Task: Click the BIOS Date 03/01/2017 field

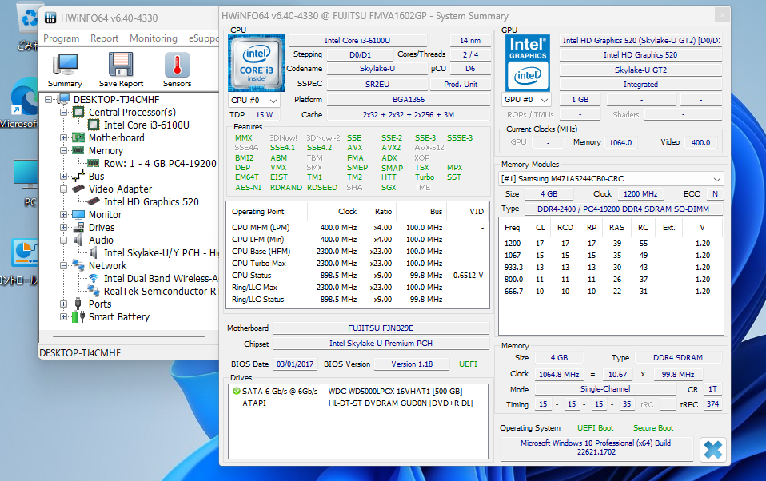Action: (295, 364)
